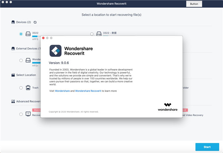Select the 3322 APFS drive radio button

[x=21, y=34]
